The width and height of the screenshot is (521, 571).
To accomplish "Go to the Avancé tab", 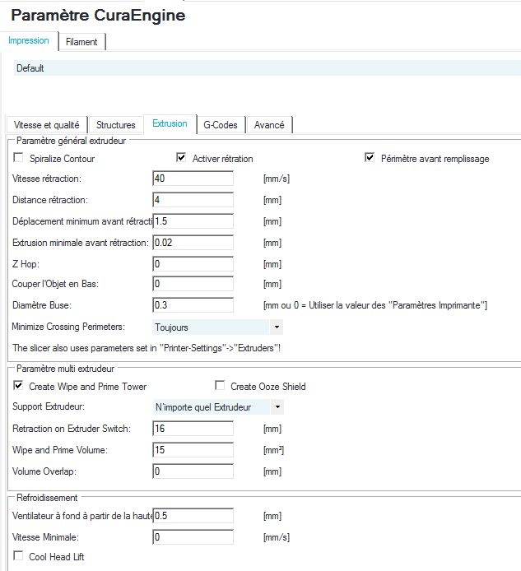I will (269, 125).
